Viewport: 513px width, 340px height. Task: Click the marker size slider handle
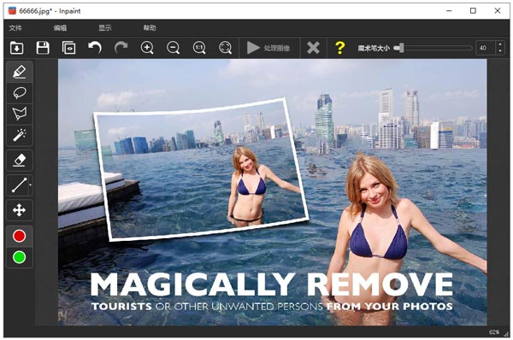pyautogui.click(x=401, y=48)
